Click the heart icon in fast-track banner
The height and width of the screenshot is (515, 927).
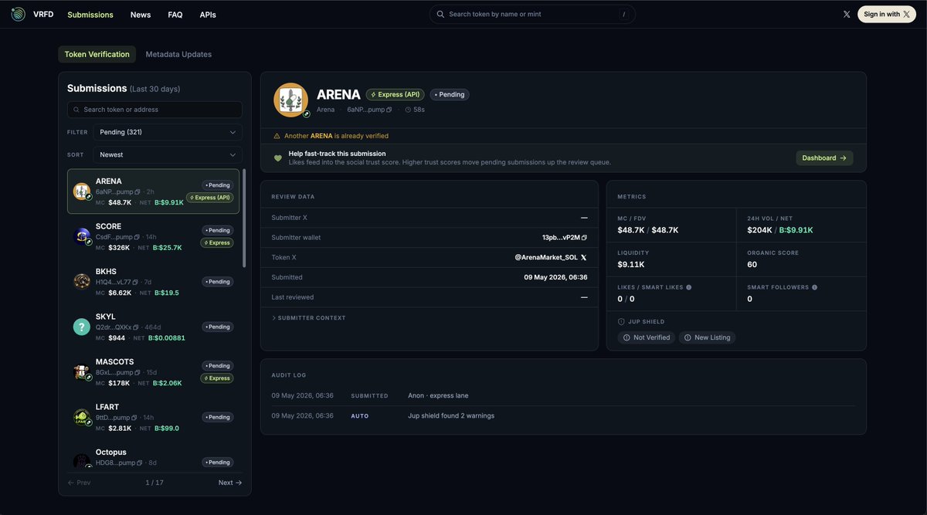[278, 158]
